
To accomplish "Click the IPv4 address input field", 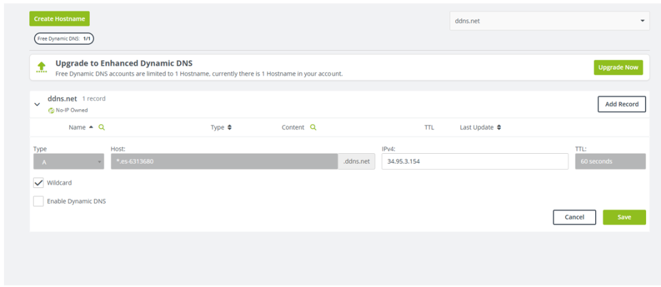I will (x=474, y=162).
